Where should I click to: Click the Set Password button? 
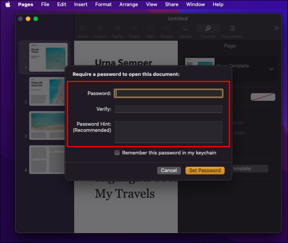[x=205, y=170]
